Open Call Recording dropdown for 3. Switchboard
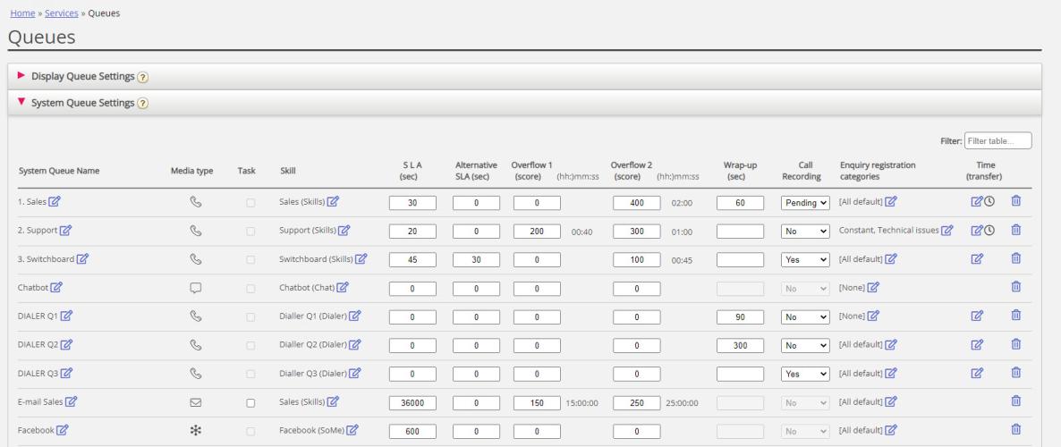 coord(805,259)
